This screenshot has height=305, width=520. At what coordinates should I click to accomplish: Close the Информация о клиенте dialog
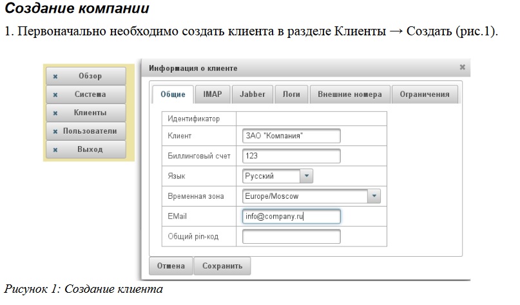tap(462, 67)
